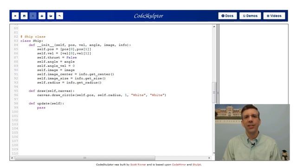This screenshot has height=167, width=297.
Task: Click the 'self.image_center' line
Action: 75,74
